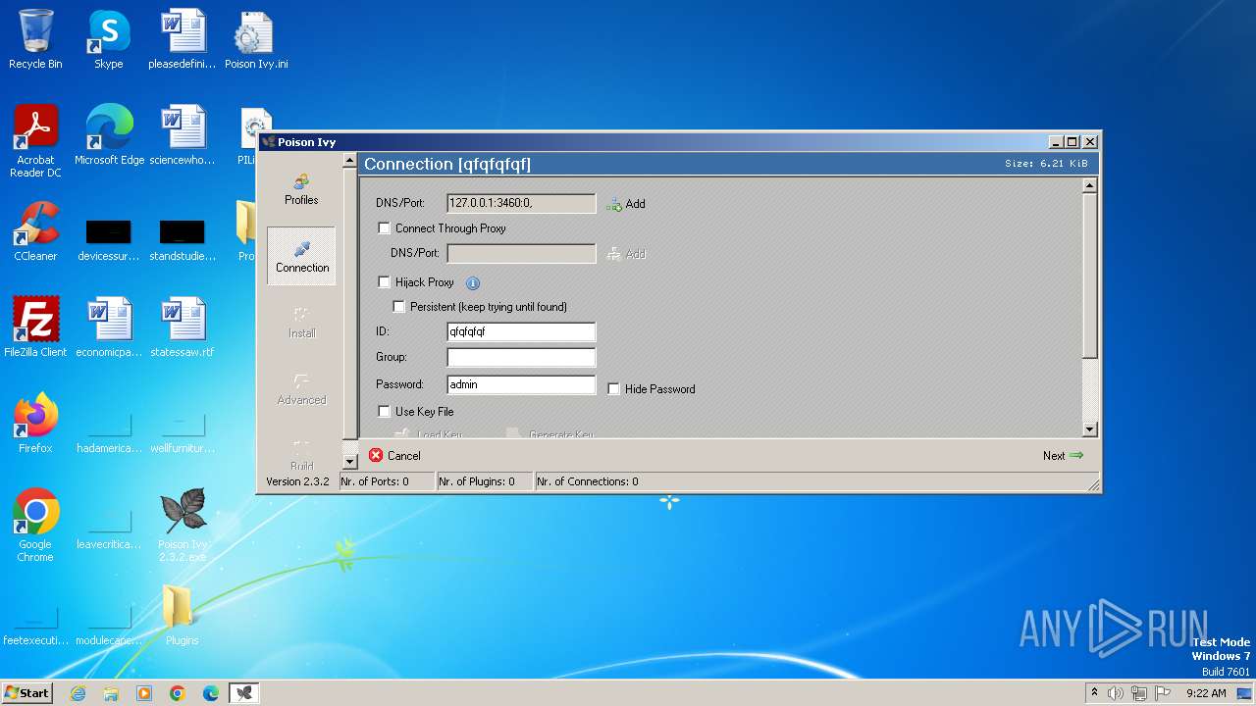Proceed with the Next arrow button
The image size is (1256, 706).
click(x=1063, y=455)
